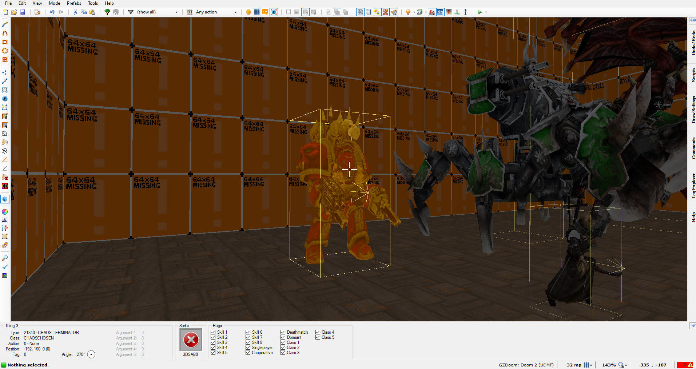Open the script editor toolbar icon
The width and height of the screenshot is (696, 369).
(37, 12)
